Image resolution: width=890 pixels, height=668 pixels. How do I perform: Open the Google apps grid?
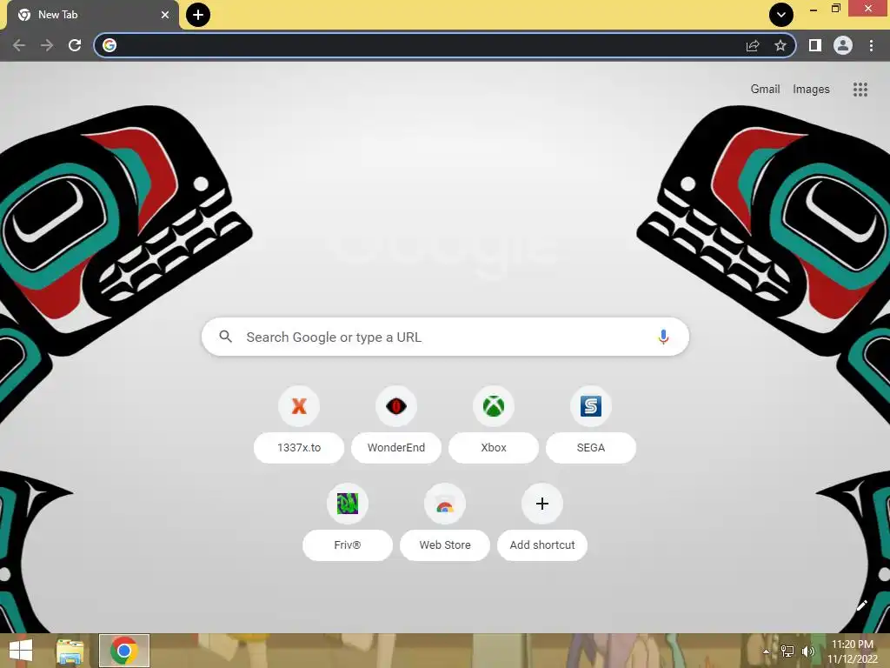tap(860, 90)
